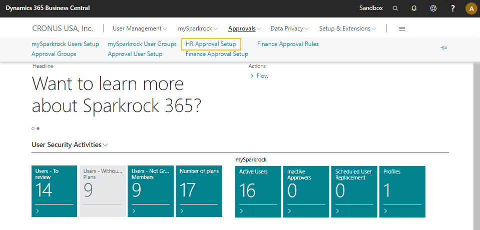Expand the User Management menu
Image resolution: width=480 pixels, height=230 pixels.
(x=140, y=29)
